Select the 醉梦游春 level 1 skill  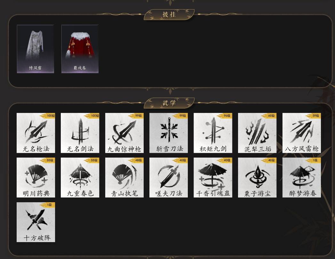click(302, 177)
